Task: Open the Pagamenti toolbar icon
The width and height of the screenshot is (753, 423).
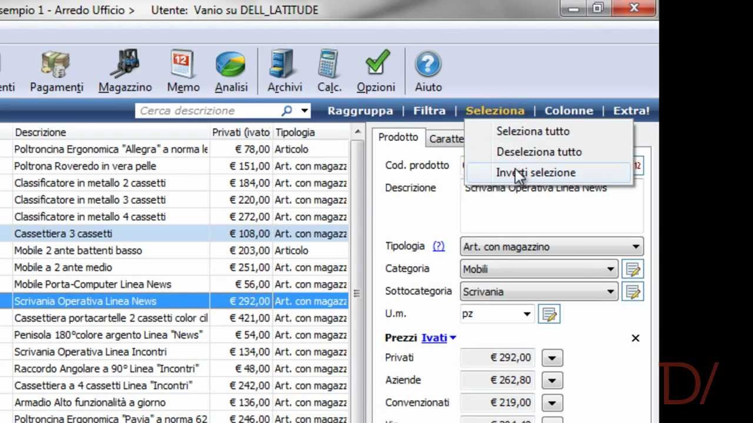Action: pyautogui.click(x=56, y=71)
